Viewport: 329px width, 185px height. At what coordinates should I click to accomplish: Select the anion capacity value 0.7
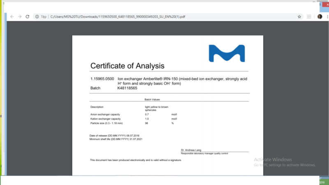147,115
